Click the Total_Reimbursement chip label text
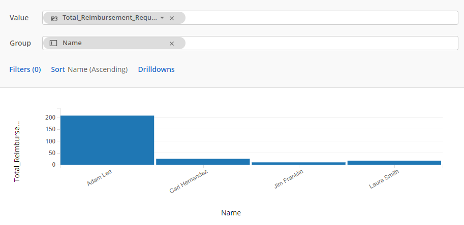 coord(109,18)
